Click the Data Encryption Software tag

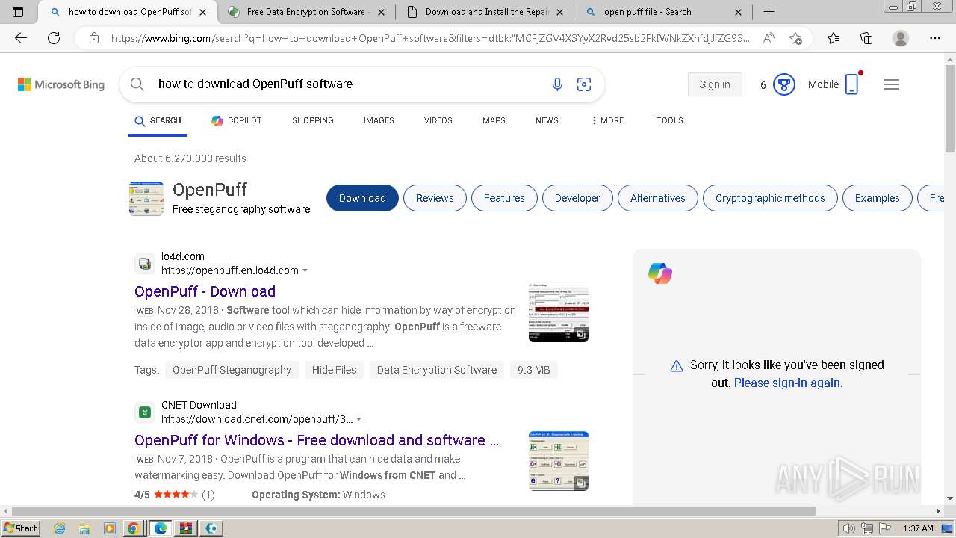pos(437,370)
